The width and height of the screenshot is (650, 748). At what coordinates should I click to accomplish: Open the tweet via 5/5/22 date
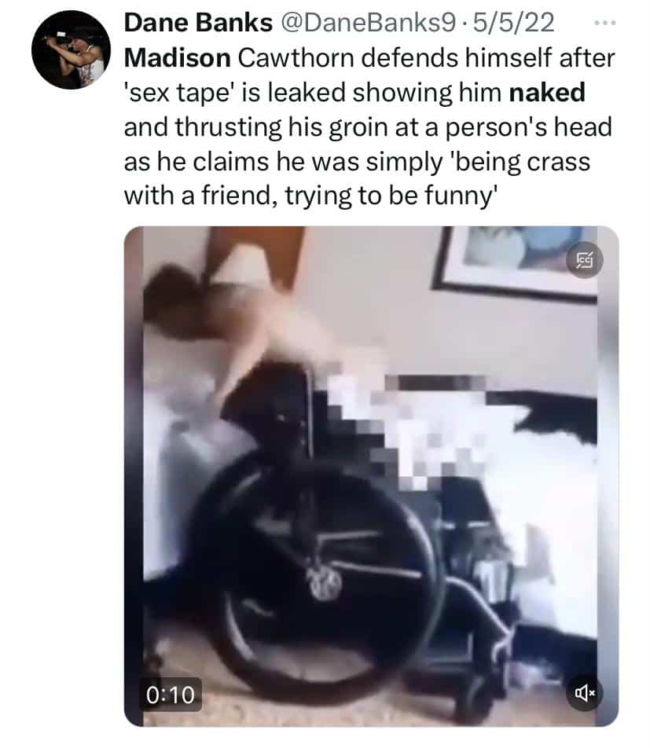(x=514, y=23)
